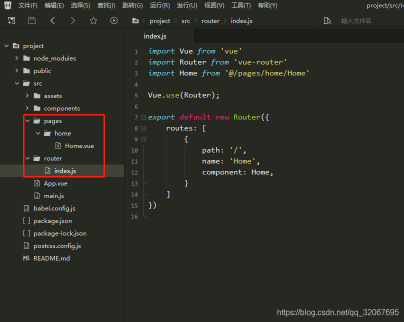Click src in the breadcrumb path

pyautogui.click(x=185, y=20)
